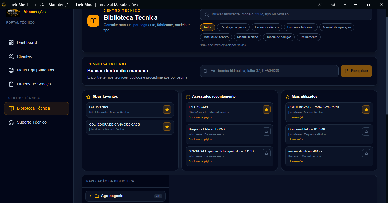Filter by Manual de operação

[x=337, y=27]
